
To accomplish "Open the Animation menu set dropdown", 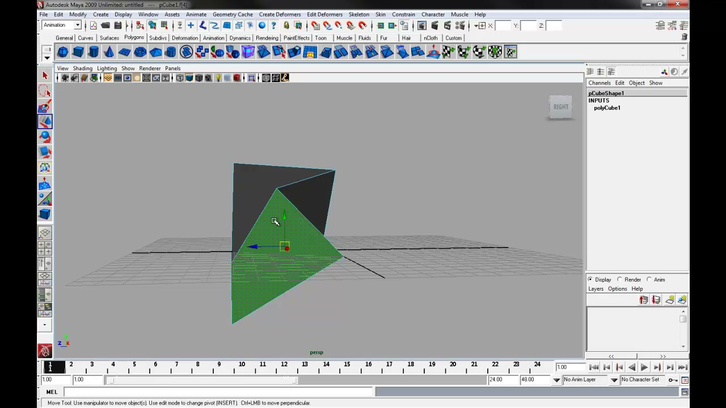I will point(78,25).
